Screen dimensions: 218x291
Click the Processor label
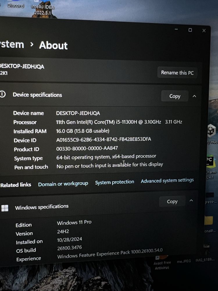click(x=25, y=122)
